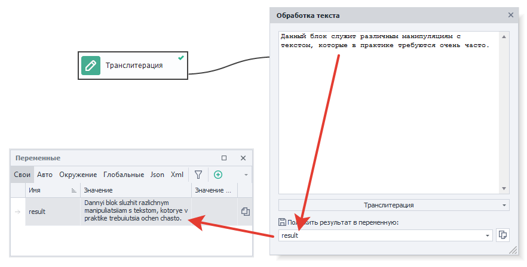Click the save icon near result label
This screenshot has height=267, width=527.
tap(282, 222)
